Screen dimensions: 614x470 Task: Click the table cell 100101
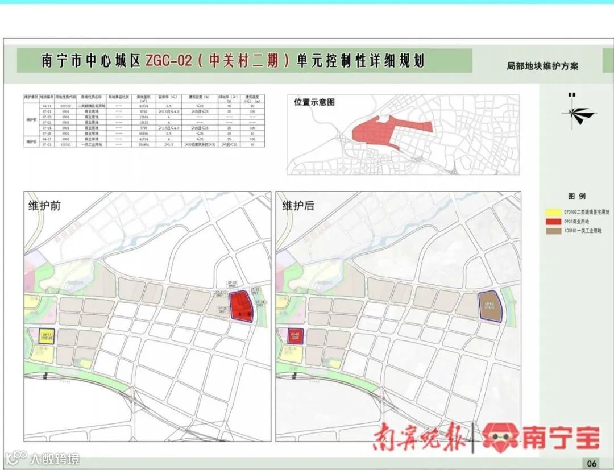coord(66,144)
